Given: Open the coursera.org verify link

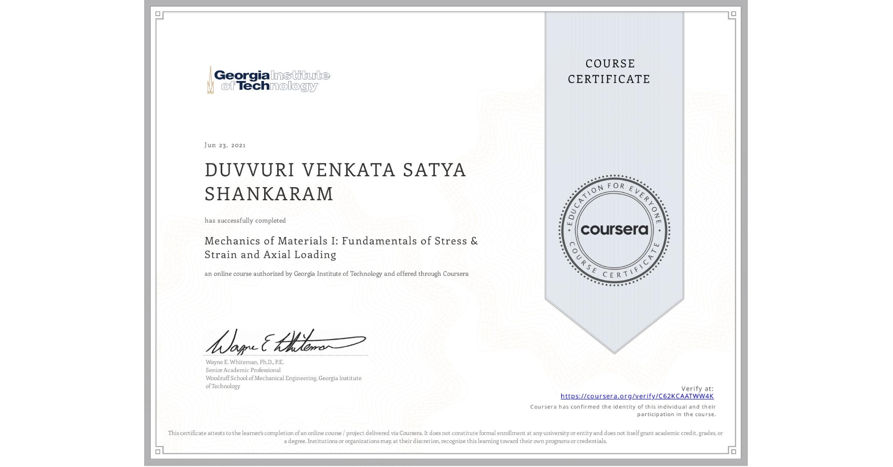Looking at the screenshot, I should 637,396.
